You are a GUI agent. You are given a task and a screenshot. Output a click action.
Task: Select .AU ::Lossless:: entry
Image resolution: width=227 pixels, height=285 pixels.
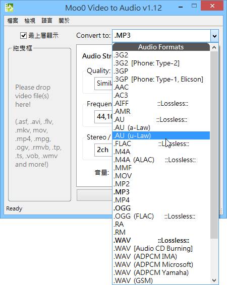tap(161, 119)
